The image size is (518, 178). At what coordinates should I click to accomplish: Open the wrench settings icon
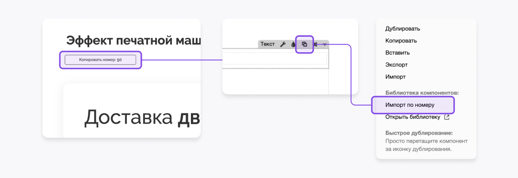point(282,44)
